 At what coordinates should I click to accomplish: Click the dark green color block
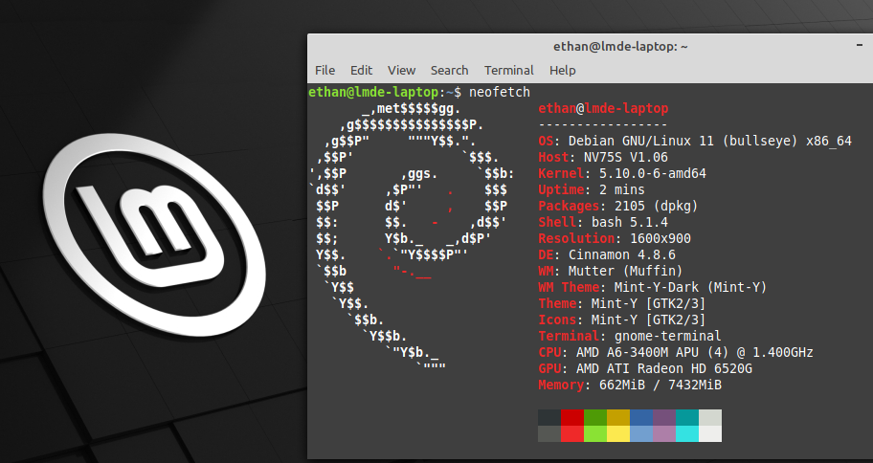click(x=595, y=417)
